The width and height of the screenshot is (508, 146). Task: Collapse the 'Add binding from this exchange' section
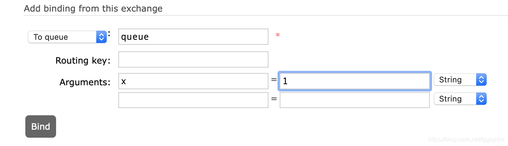click(93, 8)
